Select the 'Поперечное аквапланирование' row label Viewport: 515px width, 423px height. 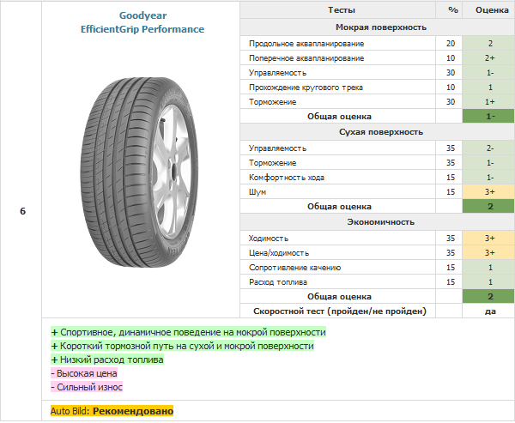coord(306,58)
